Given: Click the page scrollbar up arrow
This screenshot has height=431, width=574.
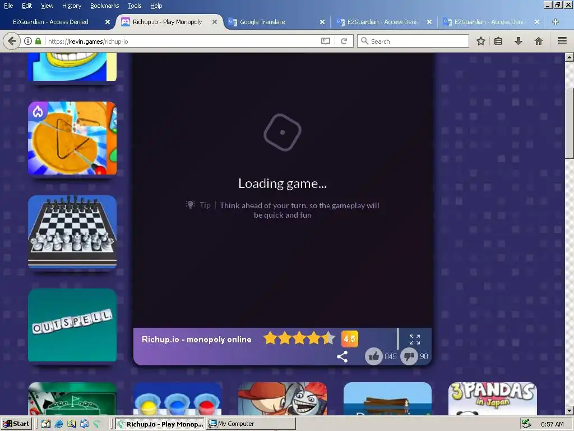Looking at the screenshot, I should click(x=569, y=57).
